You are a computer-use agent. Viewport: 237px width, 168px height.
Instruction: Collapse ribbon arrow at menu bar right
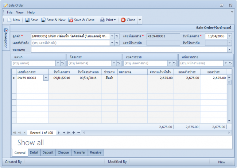232,12
